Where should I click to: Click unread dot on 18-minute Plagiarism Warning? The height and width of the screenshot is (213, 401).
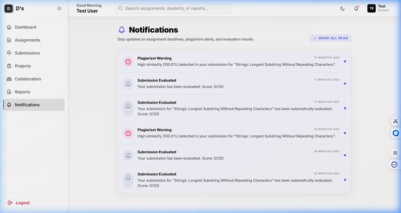345,133
